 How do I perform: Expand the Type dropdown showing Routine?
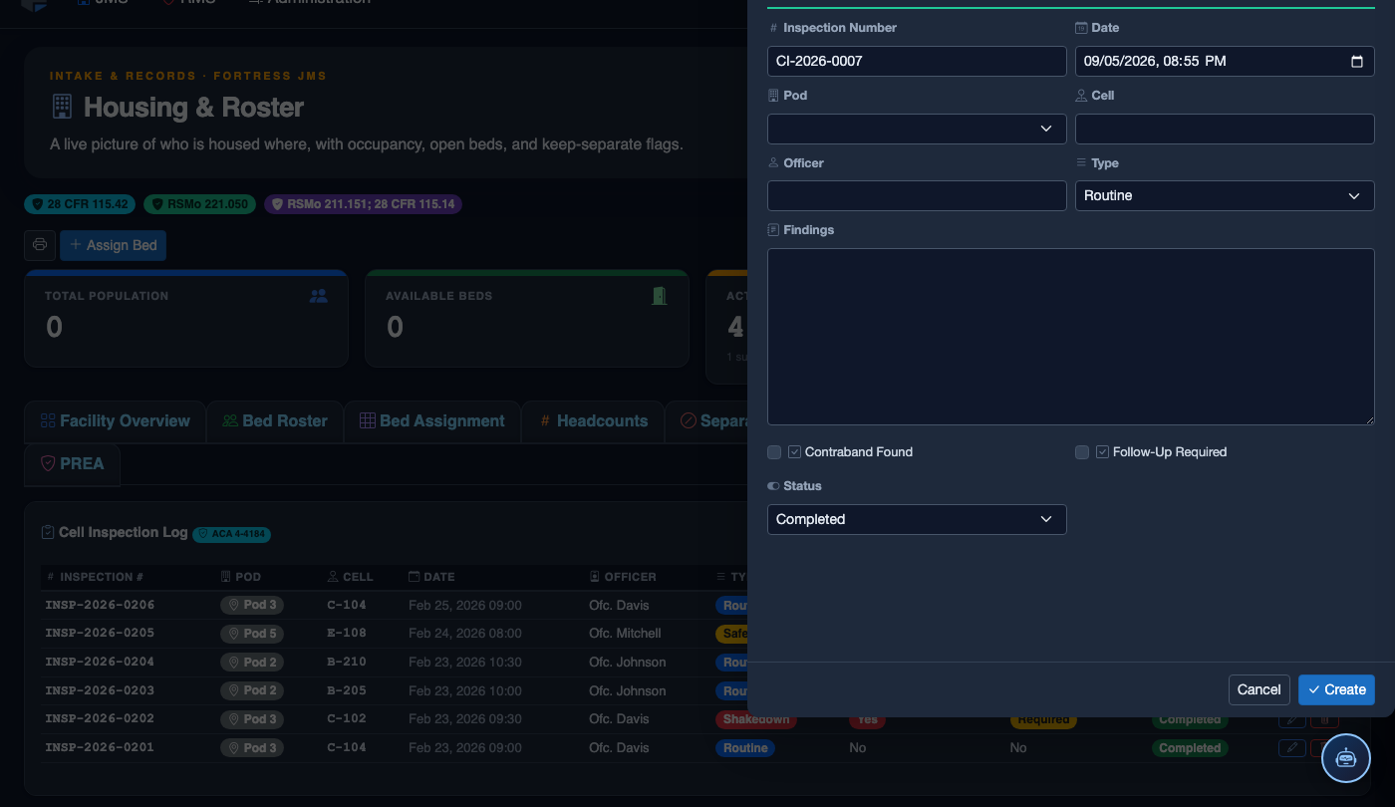(x=1225, y=196)
